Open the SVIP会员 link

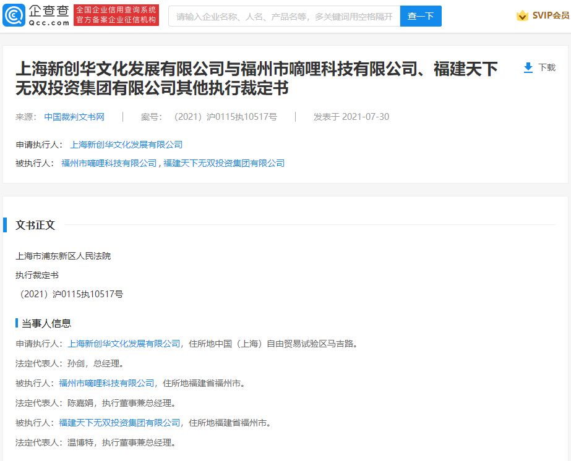tap(551, 15)
